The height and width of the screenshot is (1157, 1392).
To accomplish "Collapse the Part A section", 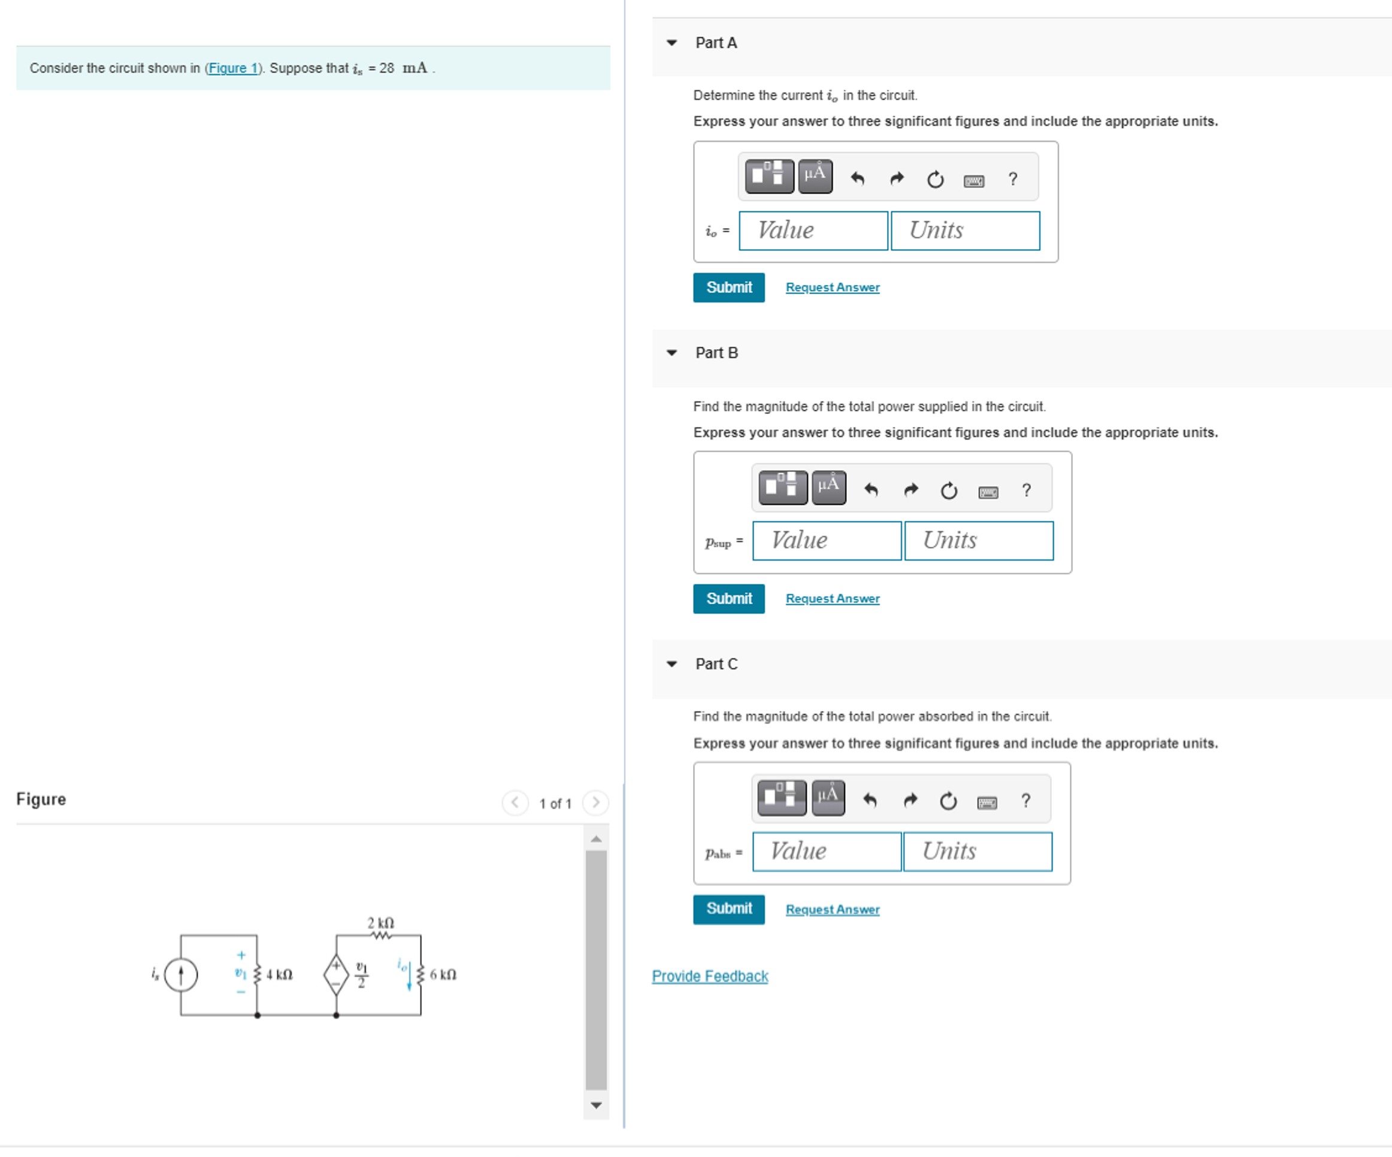I will [x=671, y=43].
